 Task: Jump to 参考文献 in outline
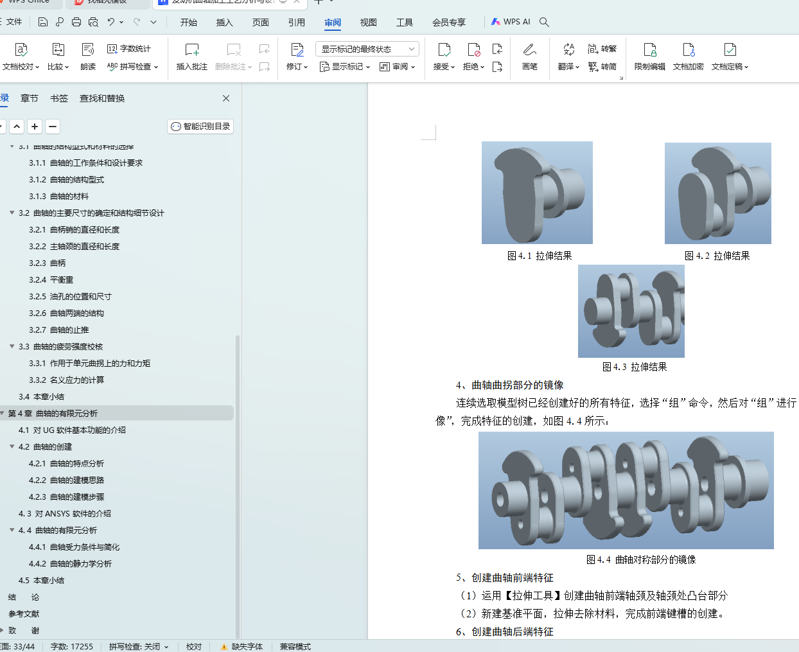point(24,614)
